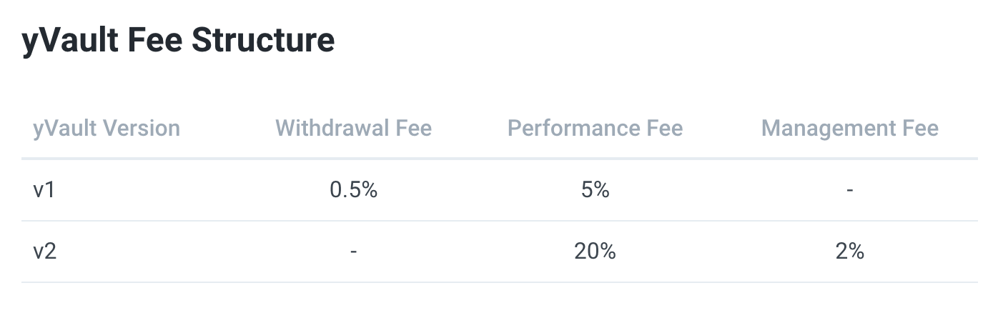998x313 pixels.
Task: Select the 2% management fee value
Action: click(x=849, y=252)
